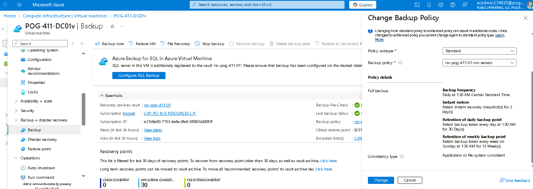Open the Settings gear icon
This screenshot has height=189, width=533.
click(x=441, y=5)
